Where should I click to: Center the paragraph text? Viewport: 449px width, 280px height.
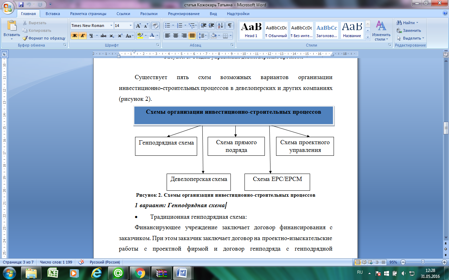point(175,36)
